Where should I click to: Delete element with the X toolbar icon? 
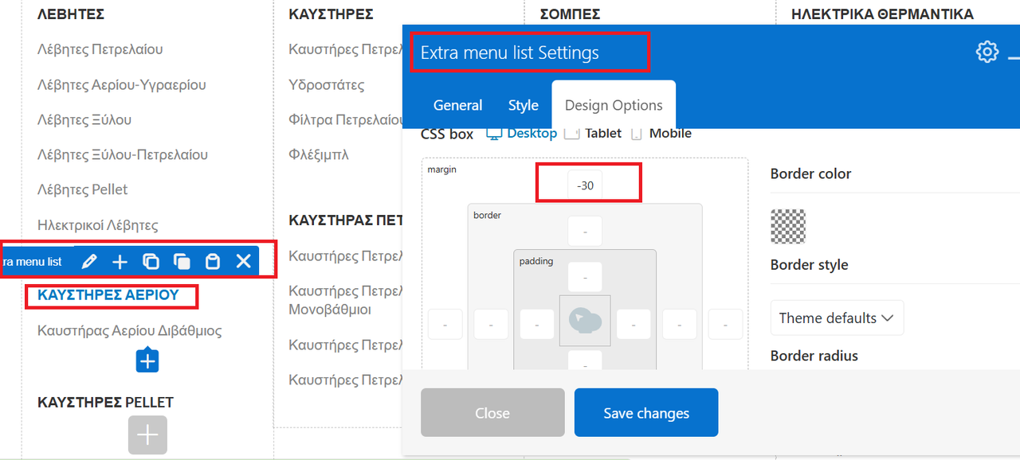pos(244,261)
